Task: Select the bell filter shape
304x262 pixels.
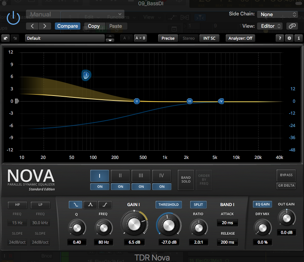Action: (x=90, y=205)
